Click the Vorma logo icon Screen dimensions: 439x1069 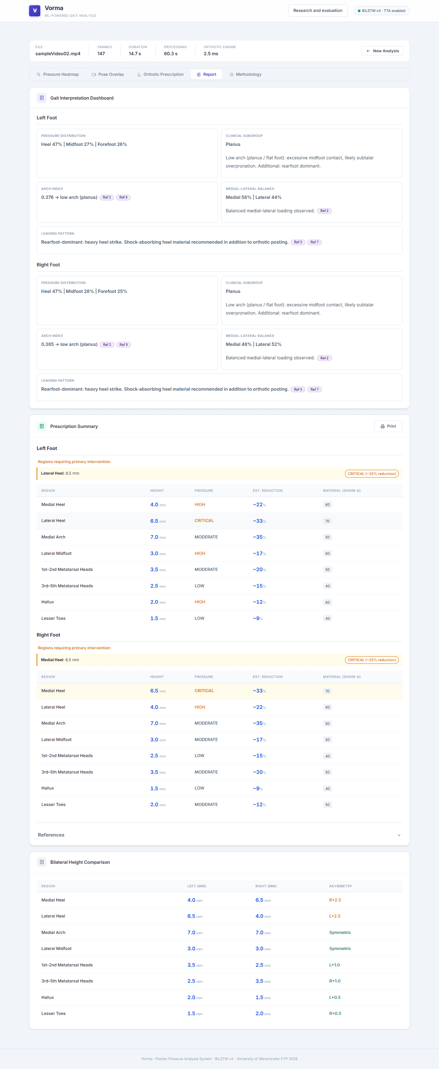pyautogui.click(x=34, y=10)
